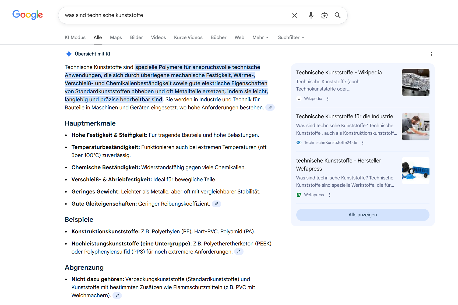Click the magnifying glass search button
458x305 pixels.
(x=337, y=15)
